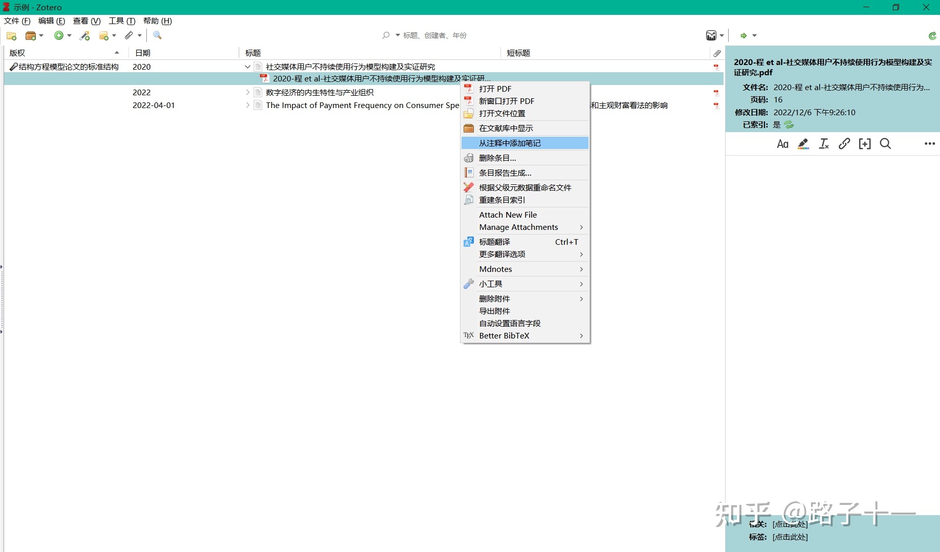
Task: Open 更多翻译选项 submenu
Action: (525, 254)
